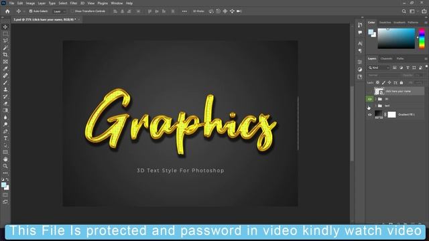Select the Rectangular Marquee tool
The image size is (429, 241).
[x=5, y=33]
